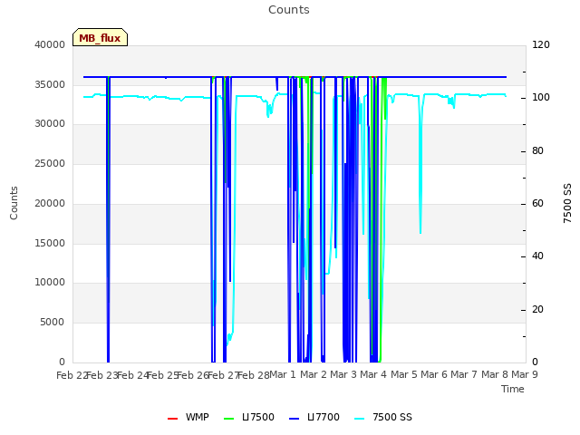Screen dimensions: 580x435
Task: Click the 25000 left axis tick
Action: pos(50,163)
